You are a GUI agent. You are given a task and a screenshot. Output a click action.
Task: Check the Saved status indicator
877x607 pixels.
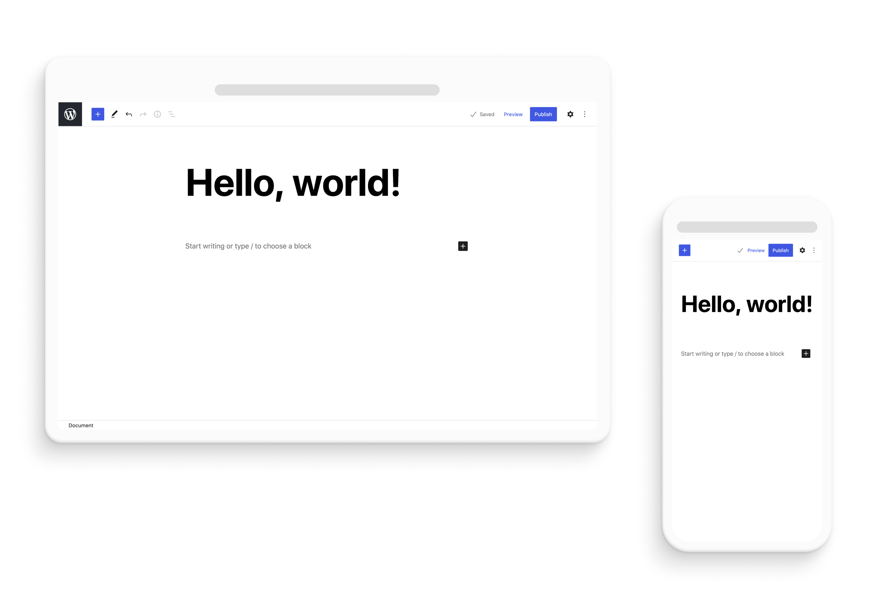tap(482, 114)
